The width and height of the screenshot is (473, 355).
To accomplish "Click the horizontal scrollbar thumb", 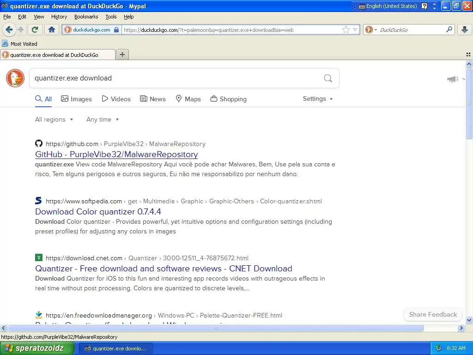I will (215, 328).
